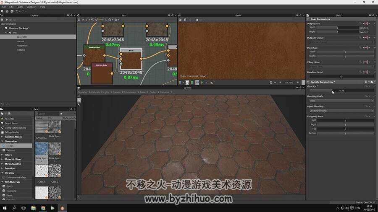The image size is (378, 212).
Task: Open the Geometry menu in 3D View
Action: pyautogui.click(x=83, y=92)
